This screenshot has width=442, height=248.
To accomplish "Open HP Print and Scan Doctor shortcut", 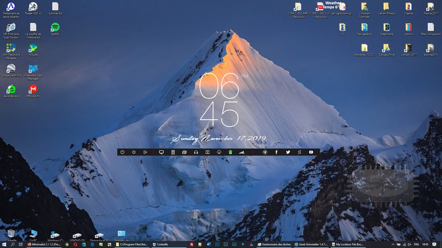I will pyautogui.click(x=11, y=31).
